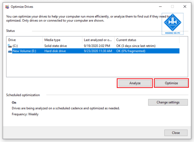Select the (C:) drive icon
Image resolution: width=194 pixels, height=142 pixels.
click(10, 46)
